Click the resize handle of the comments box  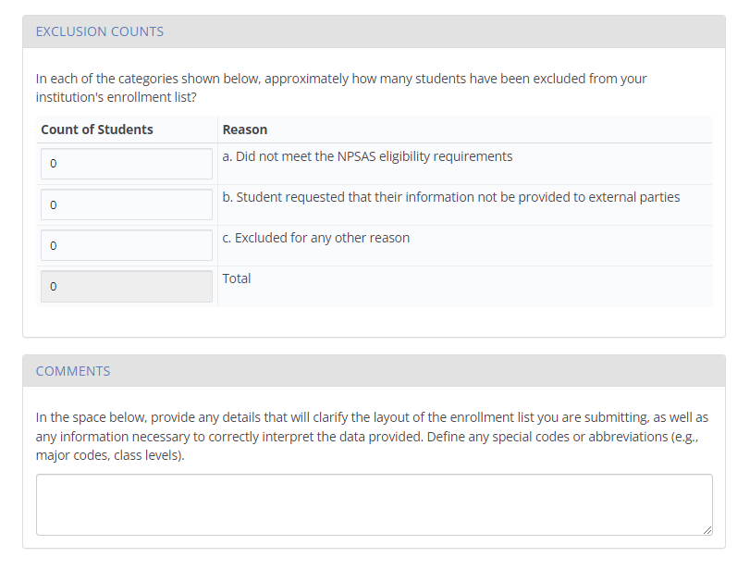pyautogui.click(x=707, y=529)
